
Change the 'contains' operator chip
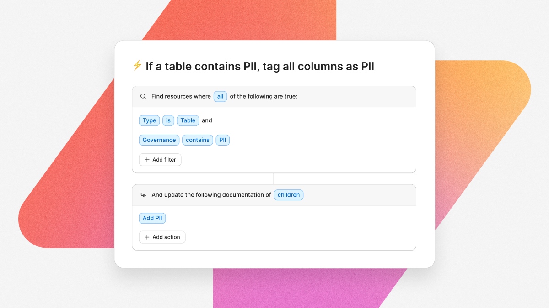coord(198,140)
